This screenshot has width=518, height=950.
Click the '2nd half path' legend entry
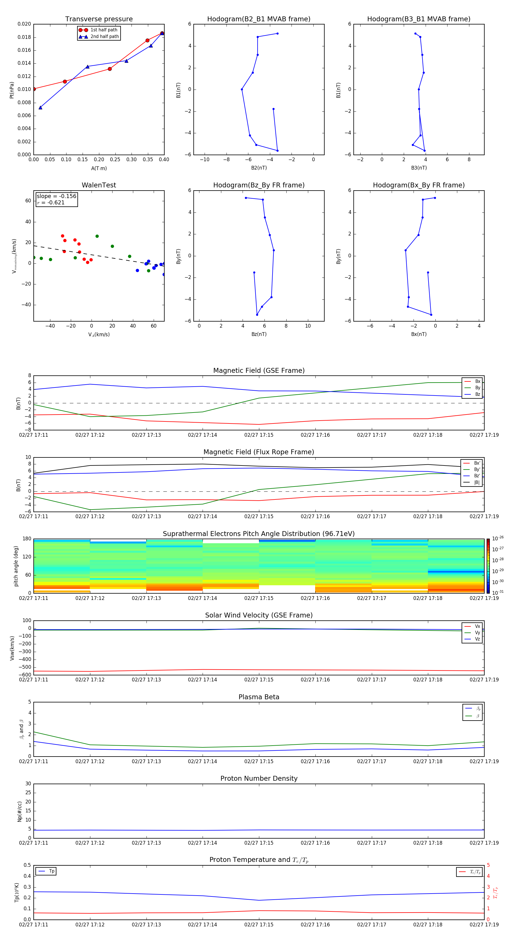pyautogui.click(x=98, y=37)
